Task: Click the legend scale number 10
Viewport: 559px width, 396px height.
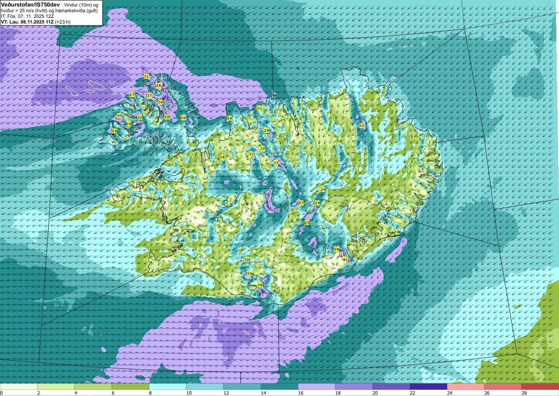Action: tap(189, 393)
